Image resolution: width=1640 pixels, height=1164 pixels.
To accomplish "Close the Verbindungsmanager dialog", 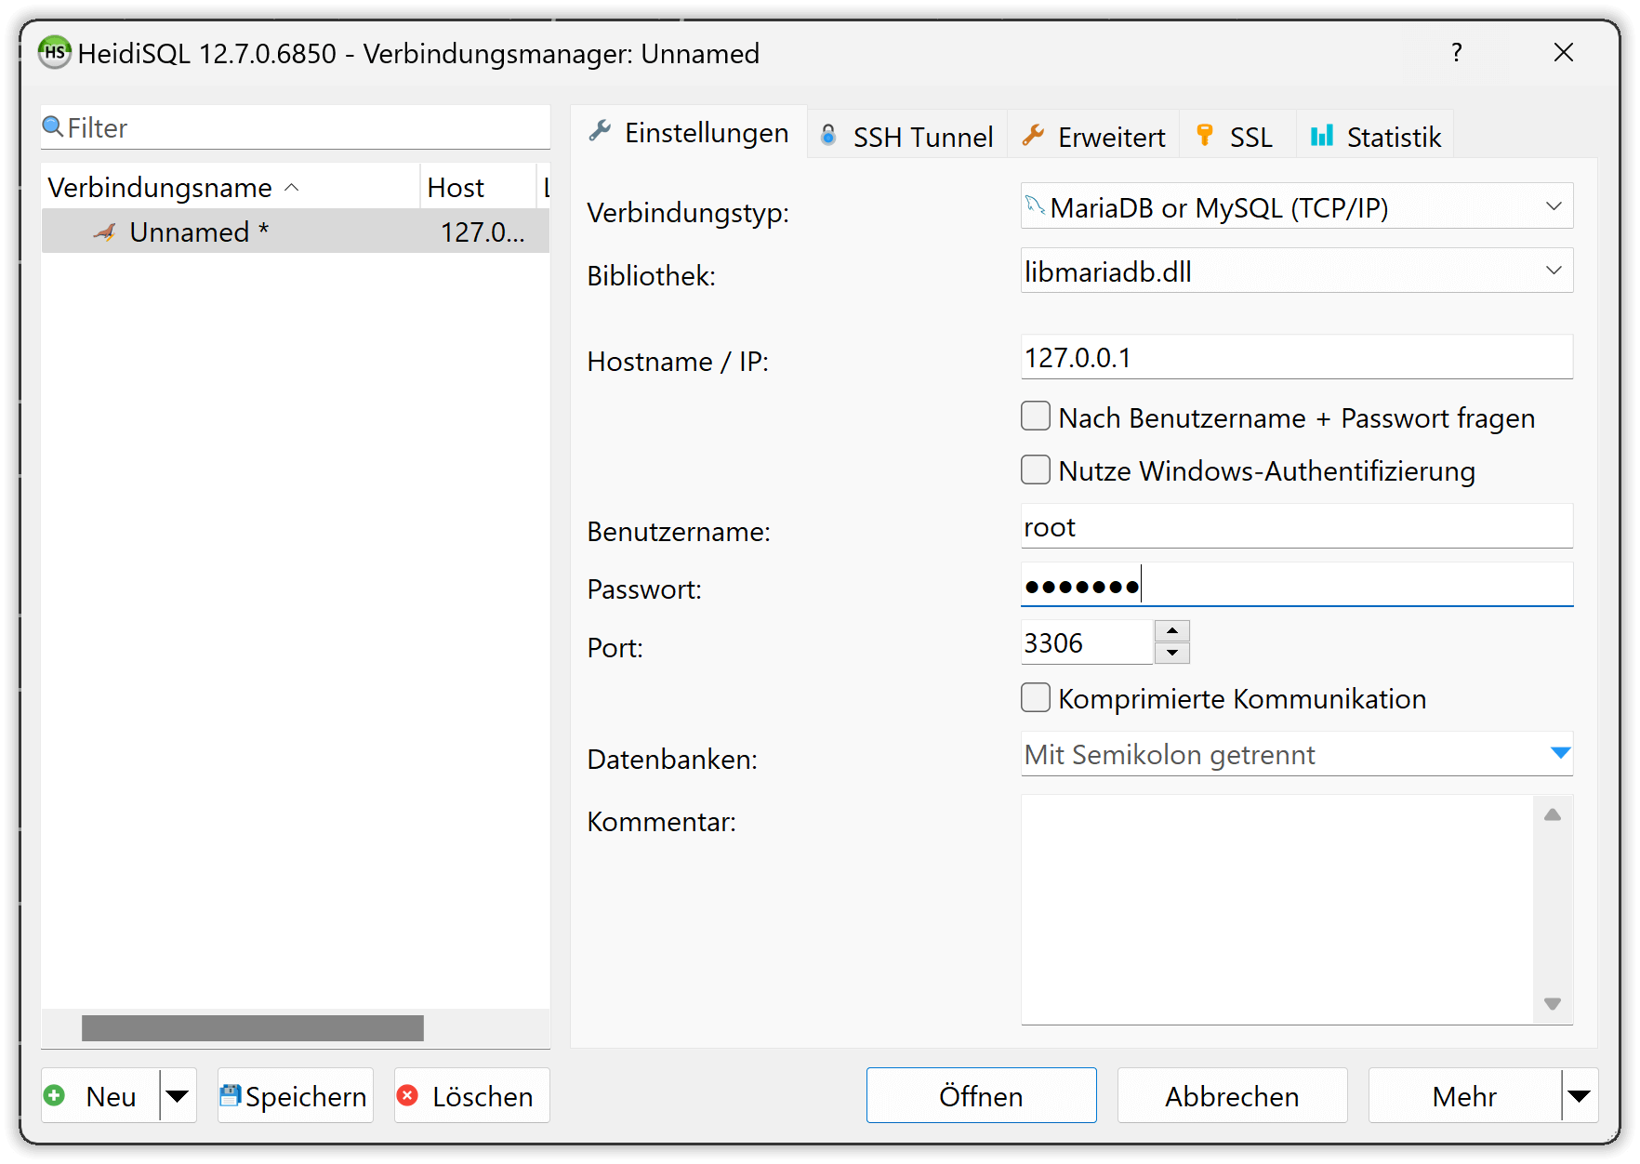I will pos(1564,52).
